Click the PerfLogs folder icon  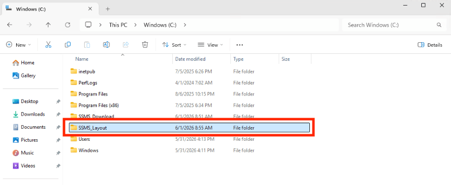(x=74, y=82)
